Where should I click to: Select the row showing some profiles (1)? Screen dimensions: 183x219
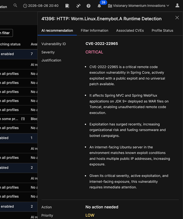19,119
